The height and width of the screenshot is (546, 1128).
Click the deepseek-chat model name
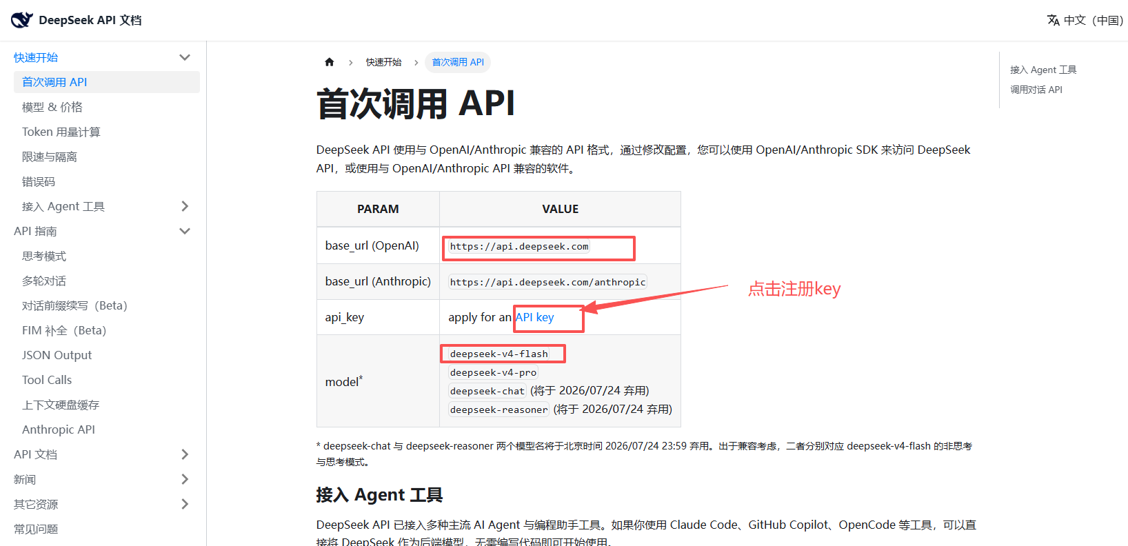(487, 391)
